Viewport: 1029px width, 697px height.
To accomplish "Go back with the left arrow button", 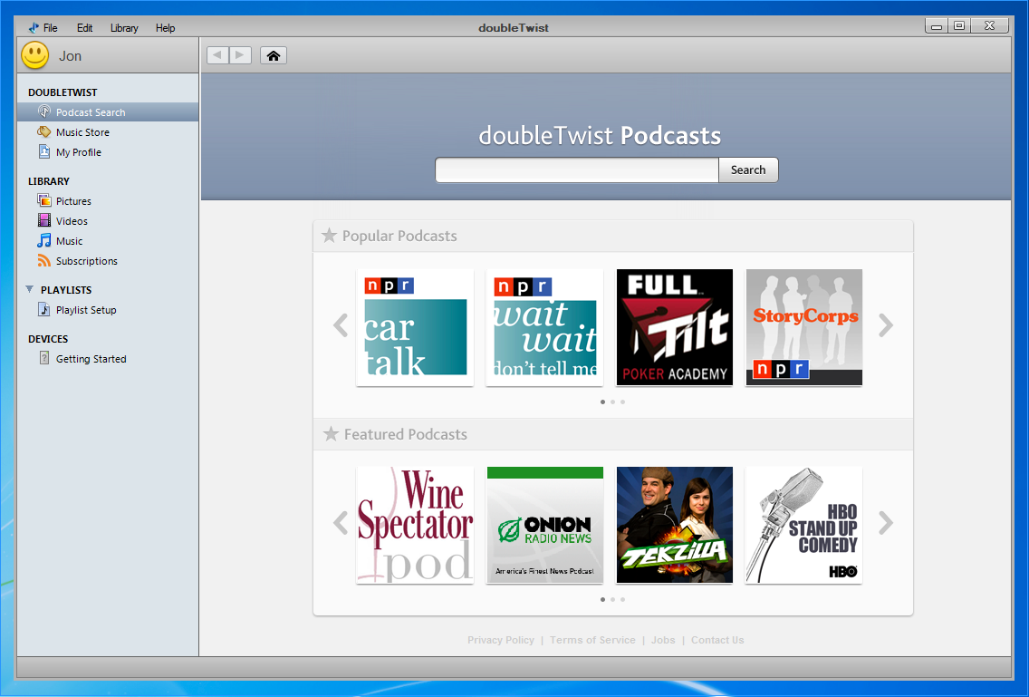I will (217, 55).
